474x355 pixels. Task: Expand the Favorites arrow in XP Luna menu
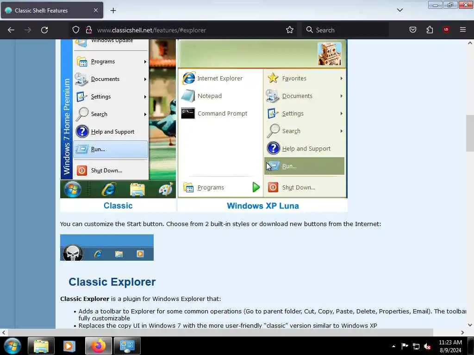point(341,79)
